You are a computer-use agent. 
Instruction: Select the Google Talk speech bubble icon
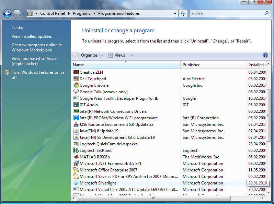pos(76,92)
